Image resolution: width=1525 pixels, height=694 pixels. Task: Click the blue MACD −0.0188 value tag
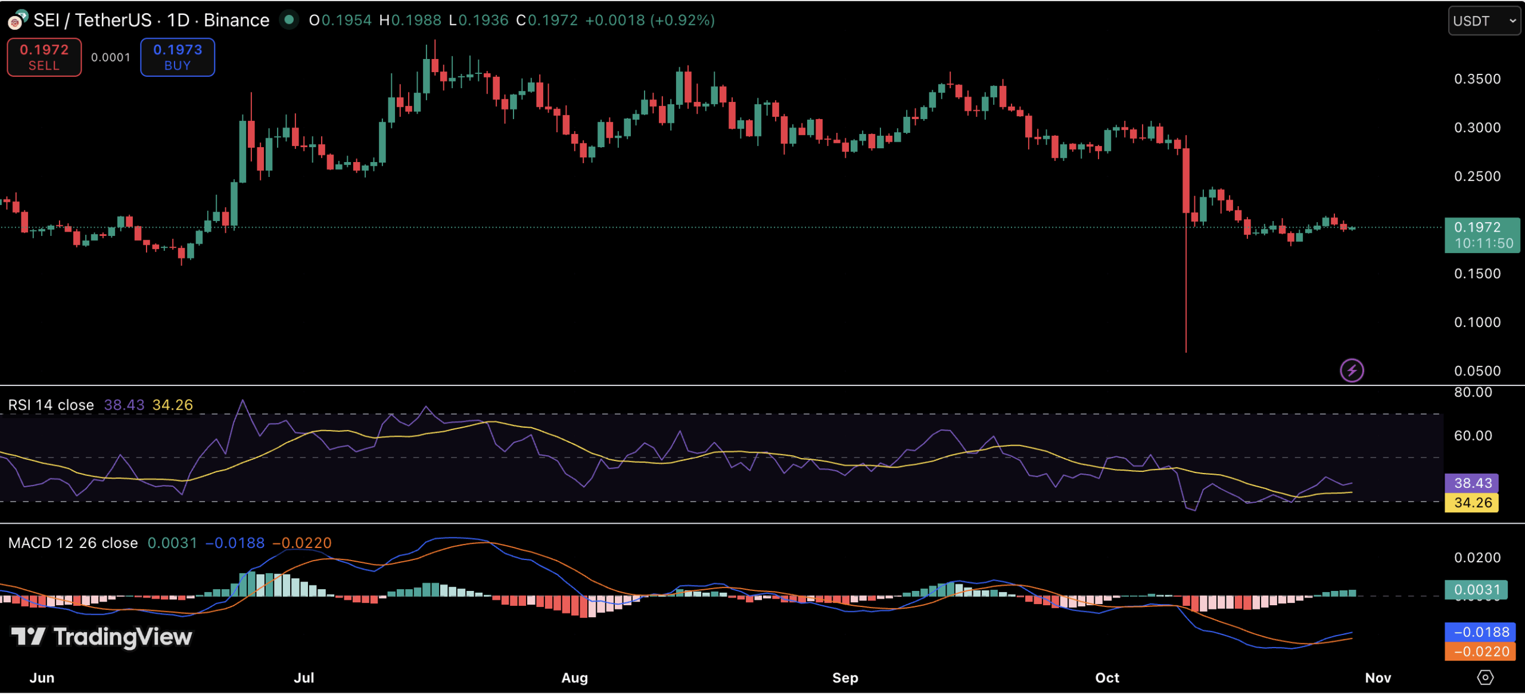(1481, 631)
